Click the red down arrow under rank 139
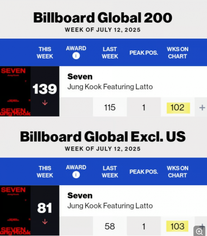The image size is (207, 236). click(45, 103)
